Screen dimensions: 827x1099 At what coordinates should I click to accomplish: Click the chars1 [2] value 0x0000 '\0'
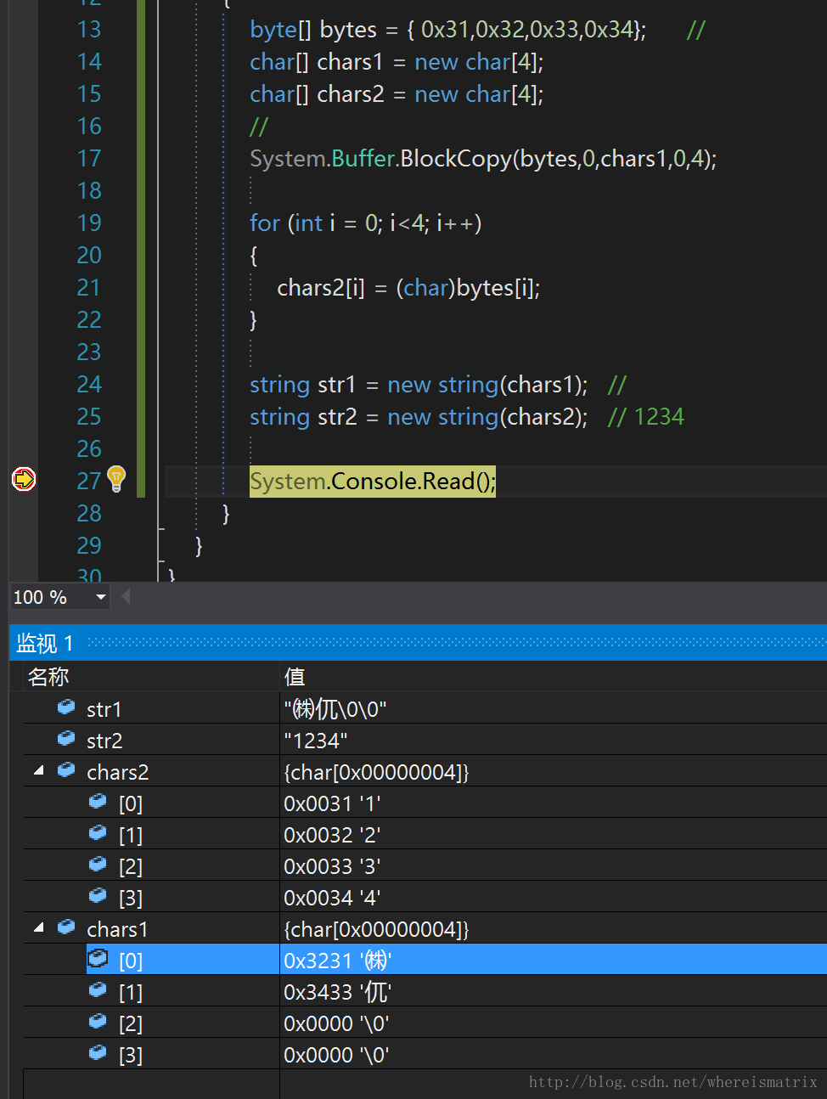coord(336,1023)
